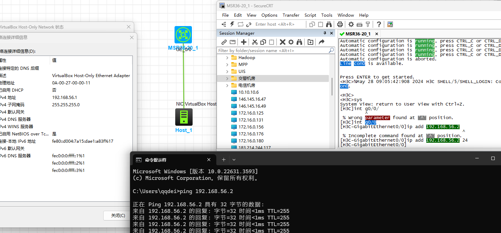The image size is (501, 233).
Task: Click the Quick Connect lightning bolt icon
Action: pos(232,24)
